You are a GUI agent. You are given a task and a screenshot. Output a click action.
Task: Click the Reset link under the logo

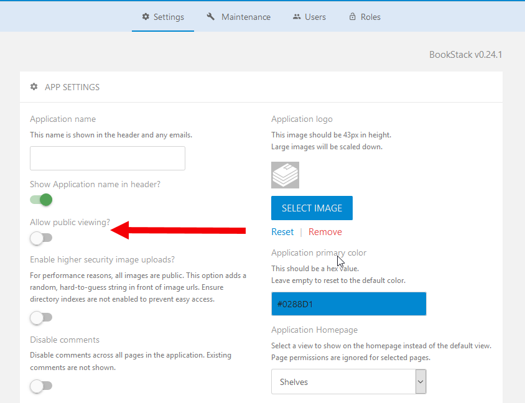pos(282,231)
